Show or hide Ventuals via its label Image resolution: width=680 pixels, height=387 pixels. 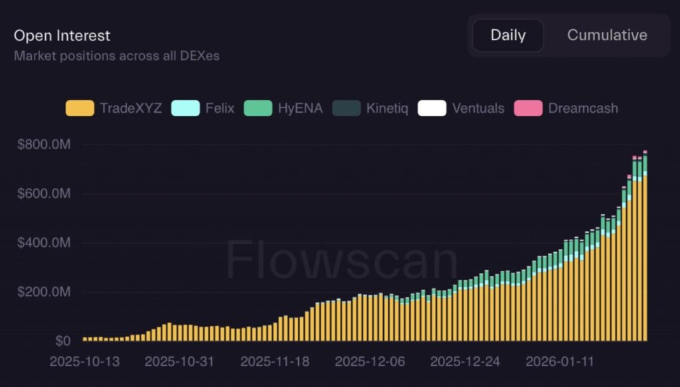click(x=478, y=108)
